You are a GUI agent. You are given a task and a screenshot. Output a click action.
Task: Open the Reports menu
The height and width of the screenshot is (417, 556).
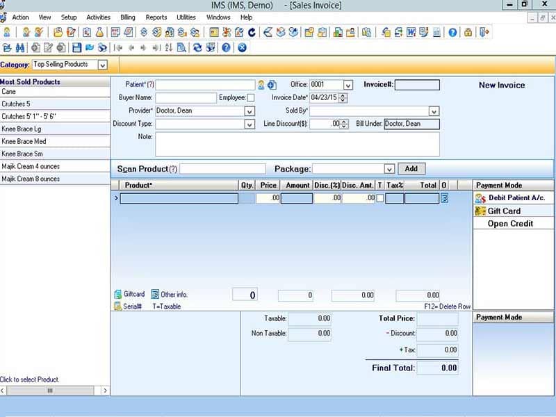click(156, 17)
